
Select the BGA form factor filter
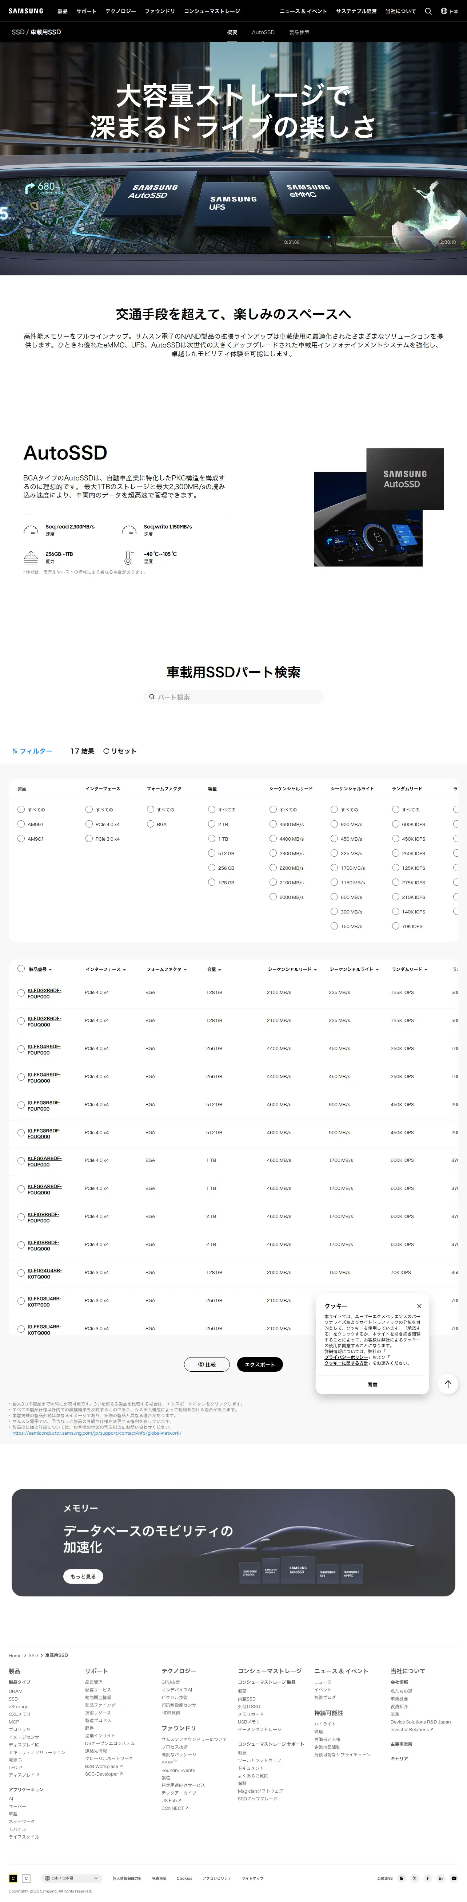(151, 824)
